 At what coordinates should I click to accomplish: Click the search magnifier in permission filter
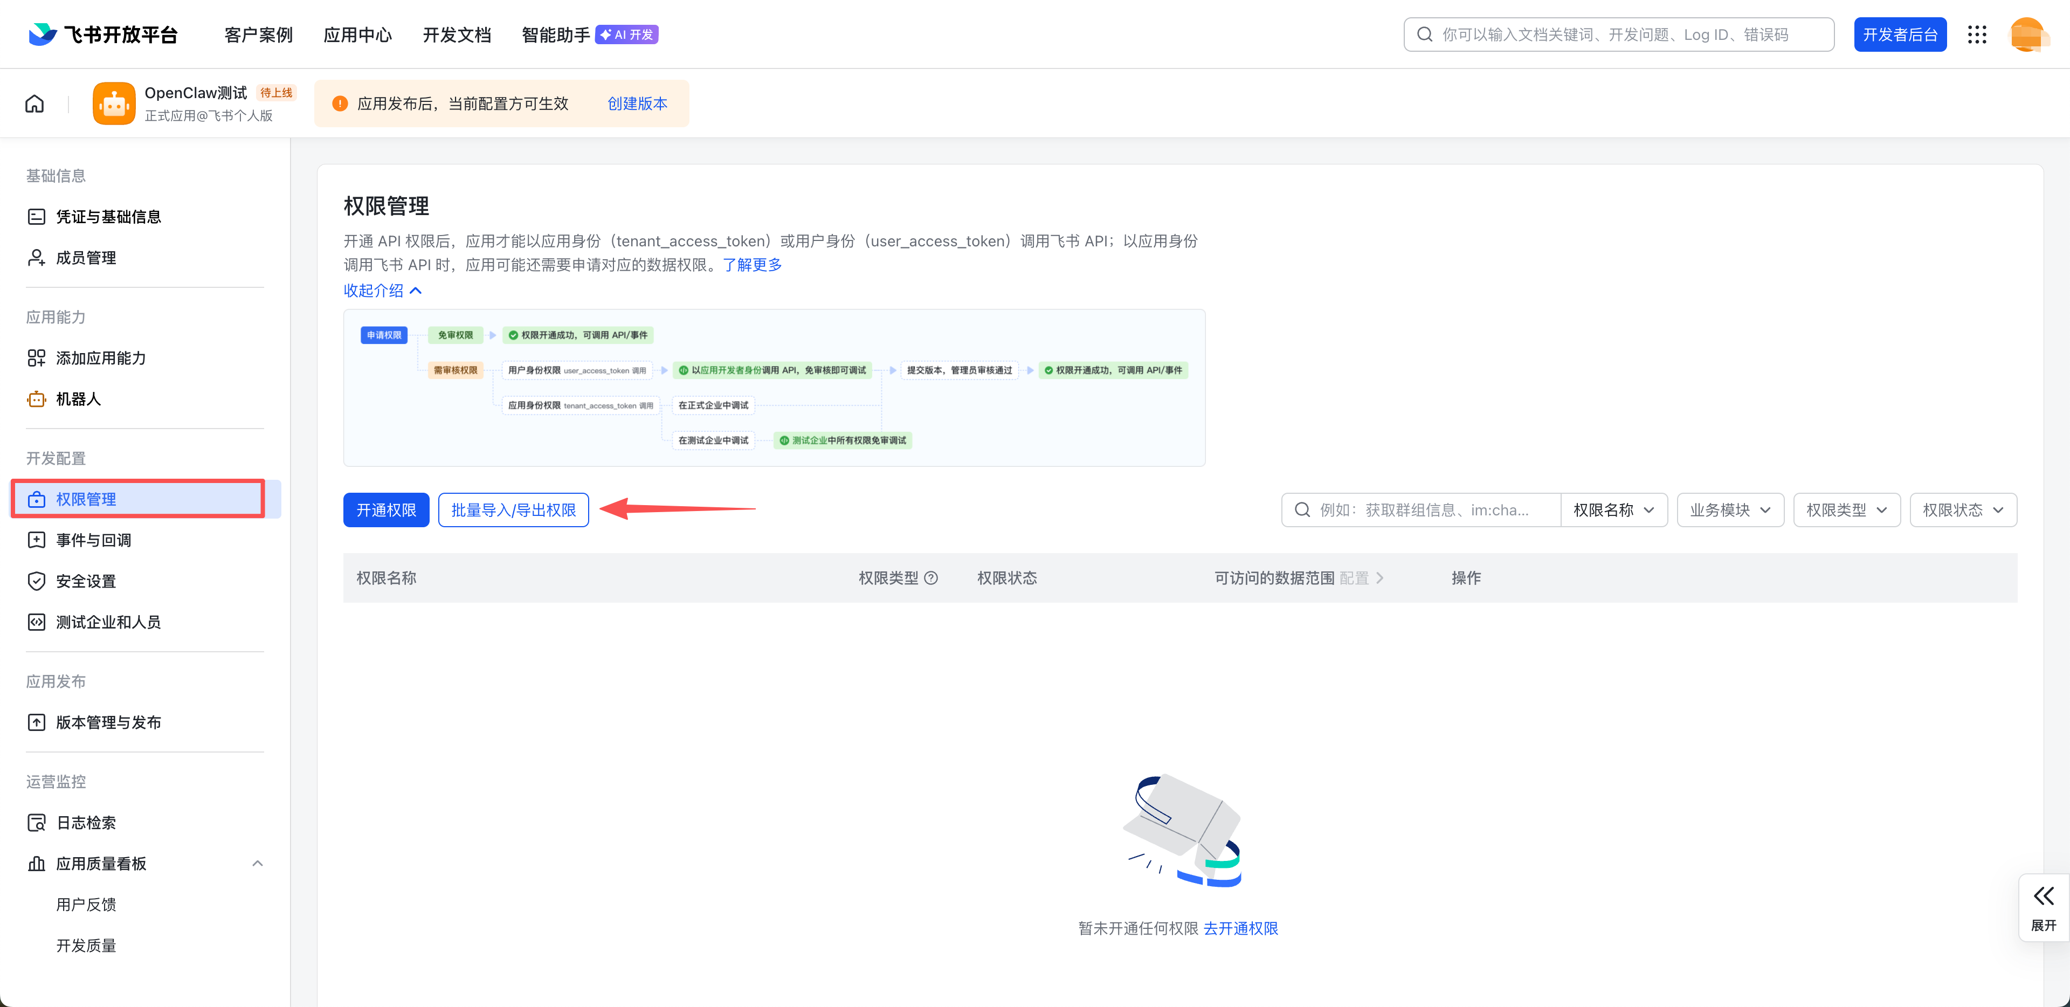pos(1302,511)
